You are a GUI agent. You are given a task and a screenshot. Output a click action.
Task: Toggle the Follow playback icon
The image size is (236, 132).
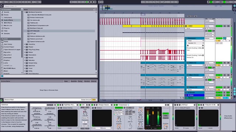(x=72, y=2)
